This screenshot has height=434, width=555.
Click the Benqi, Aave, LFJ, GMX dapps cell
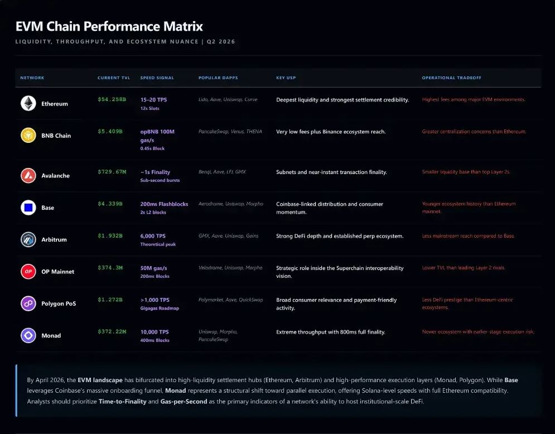tap(222, 172)
